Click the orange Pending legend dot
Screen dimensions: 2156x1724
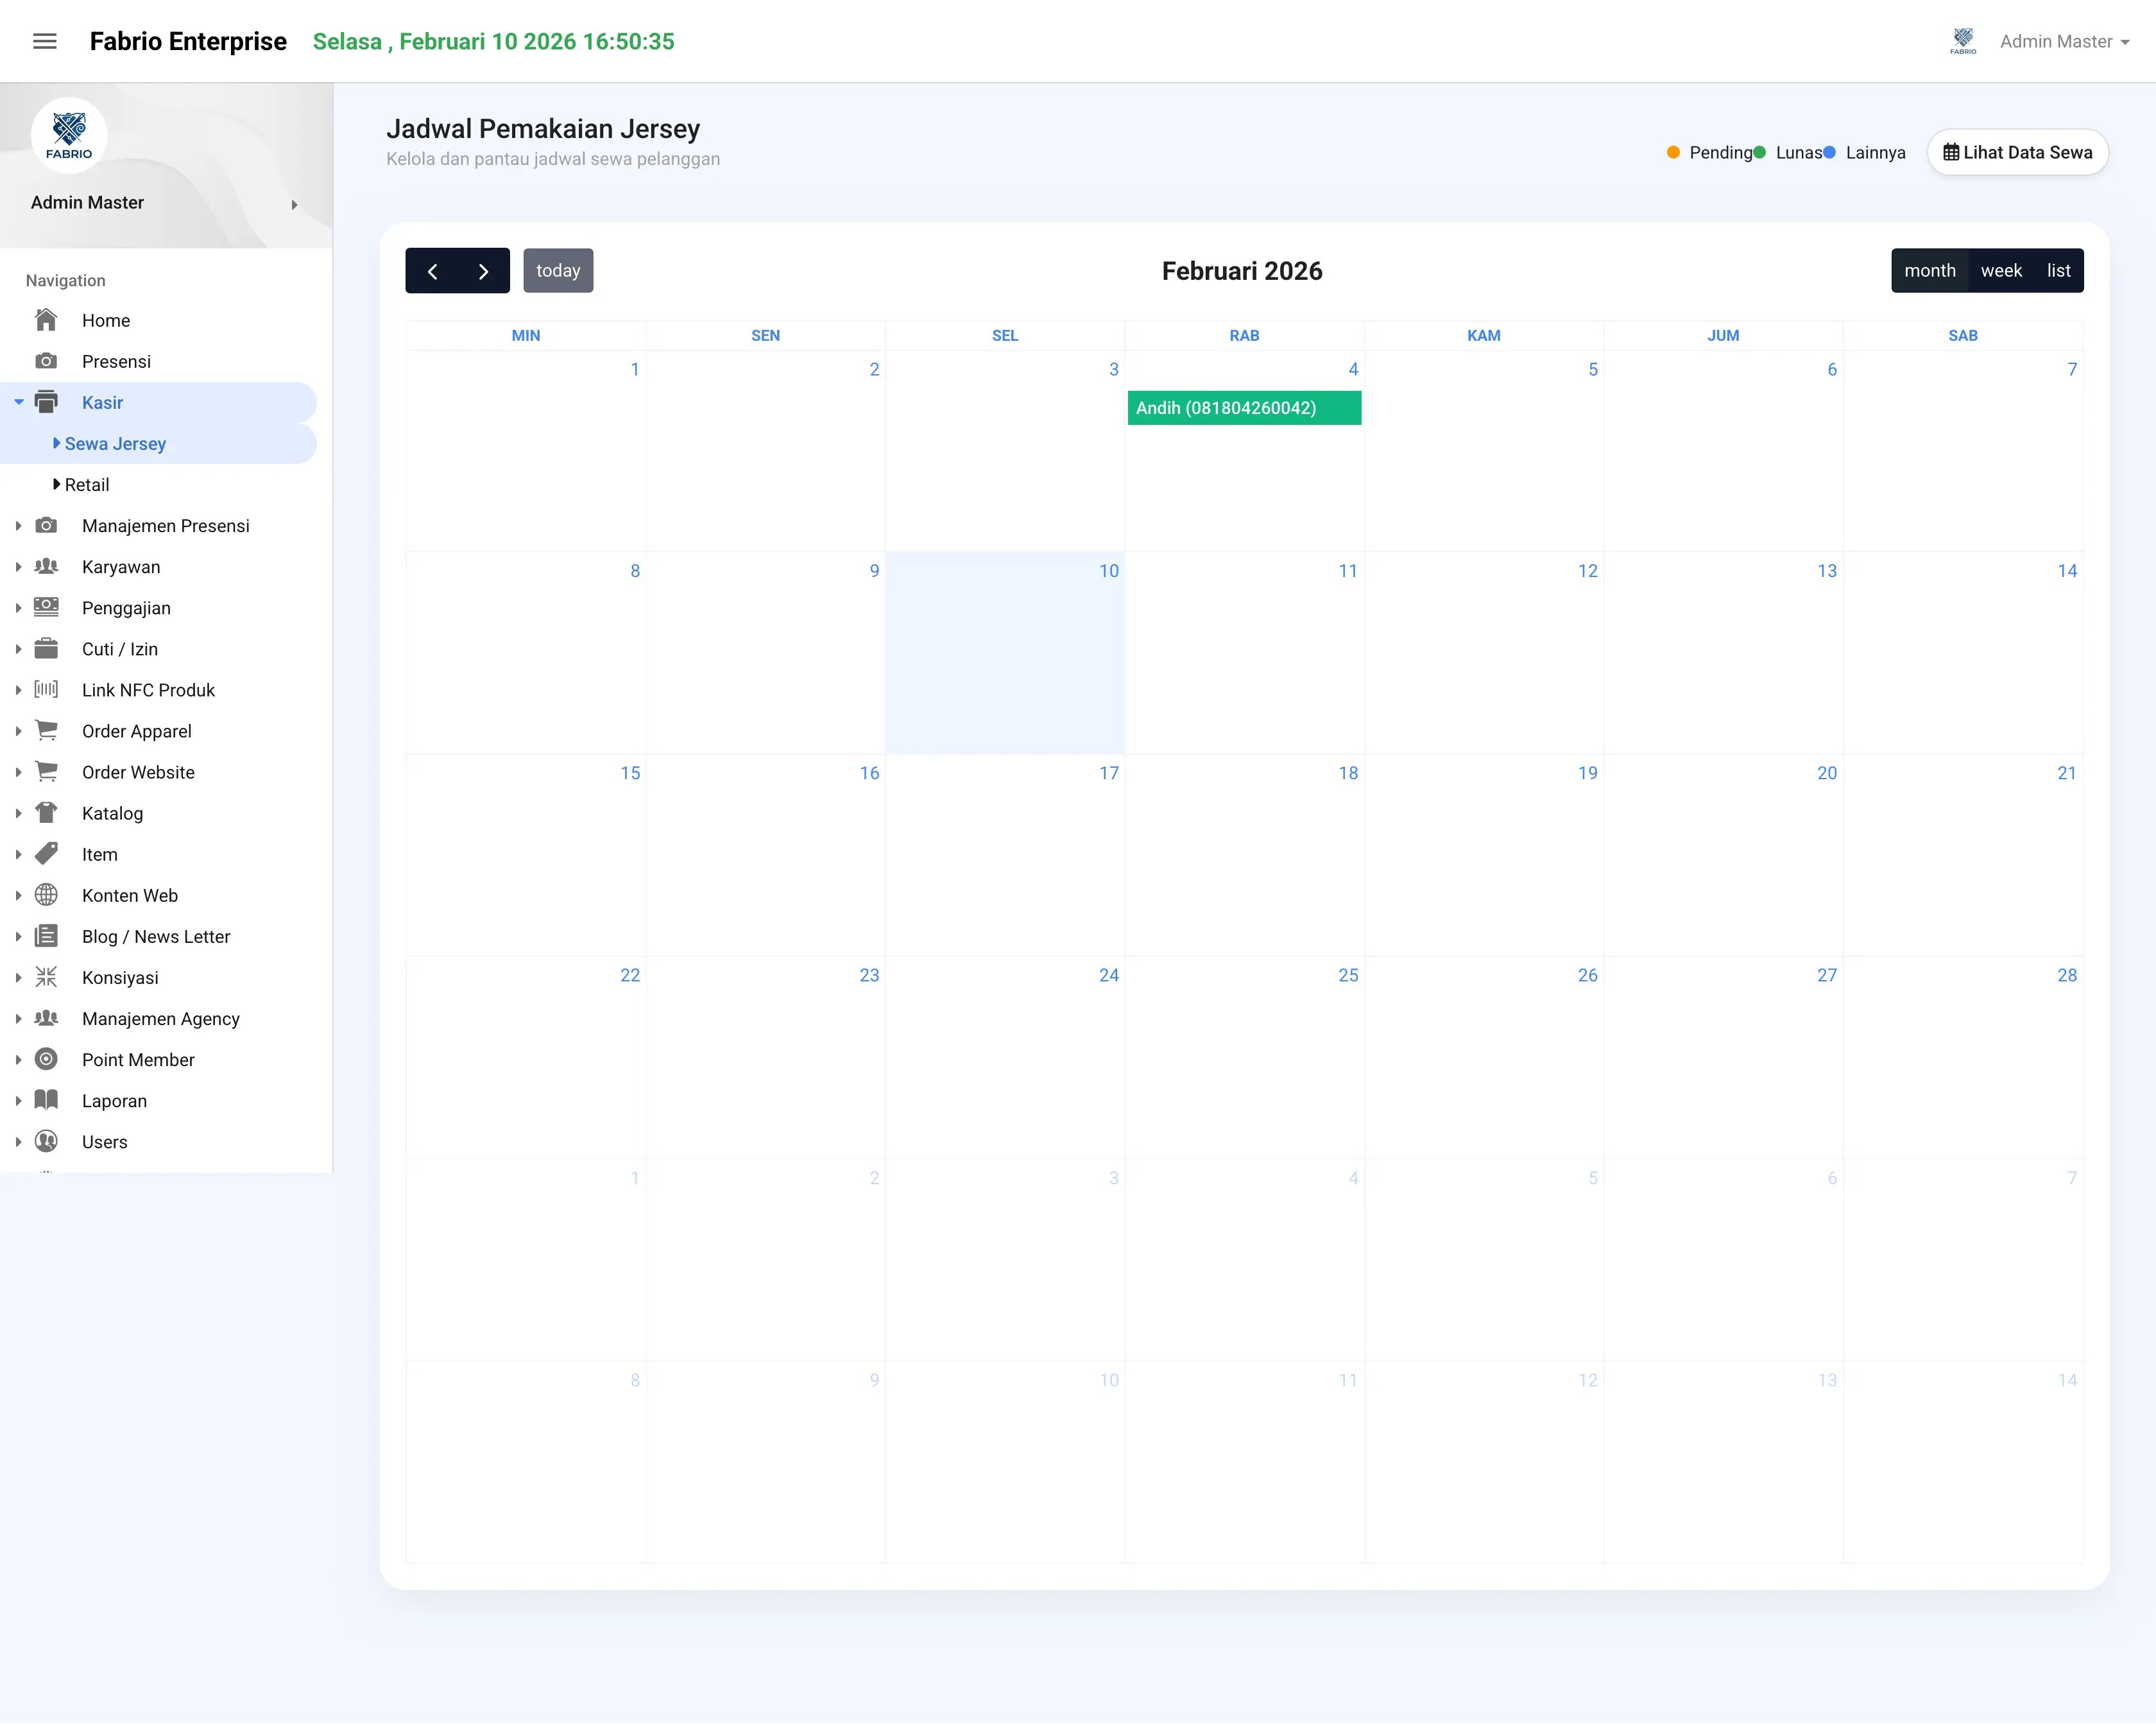coord(1673,152)
